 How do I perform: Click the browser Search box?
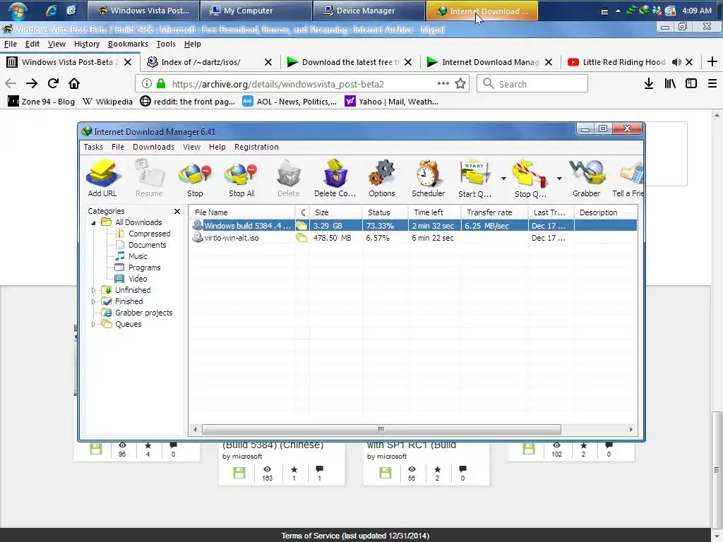click(532, 84)
